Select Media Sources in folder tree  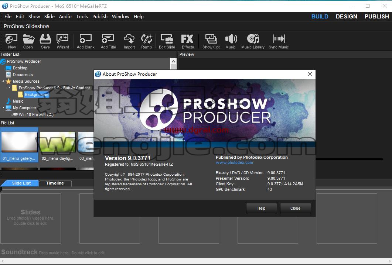pyautogui.click(x=26, y=81)
